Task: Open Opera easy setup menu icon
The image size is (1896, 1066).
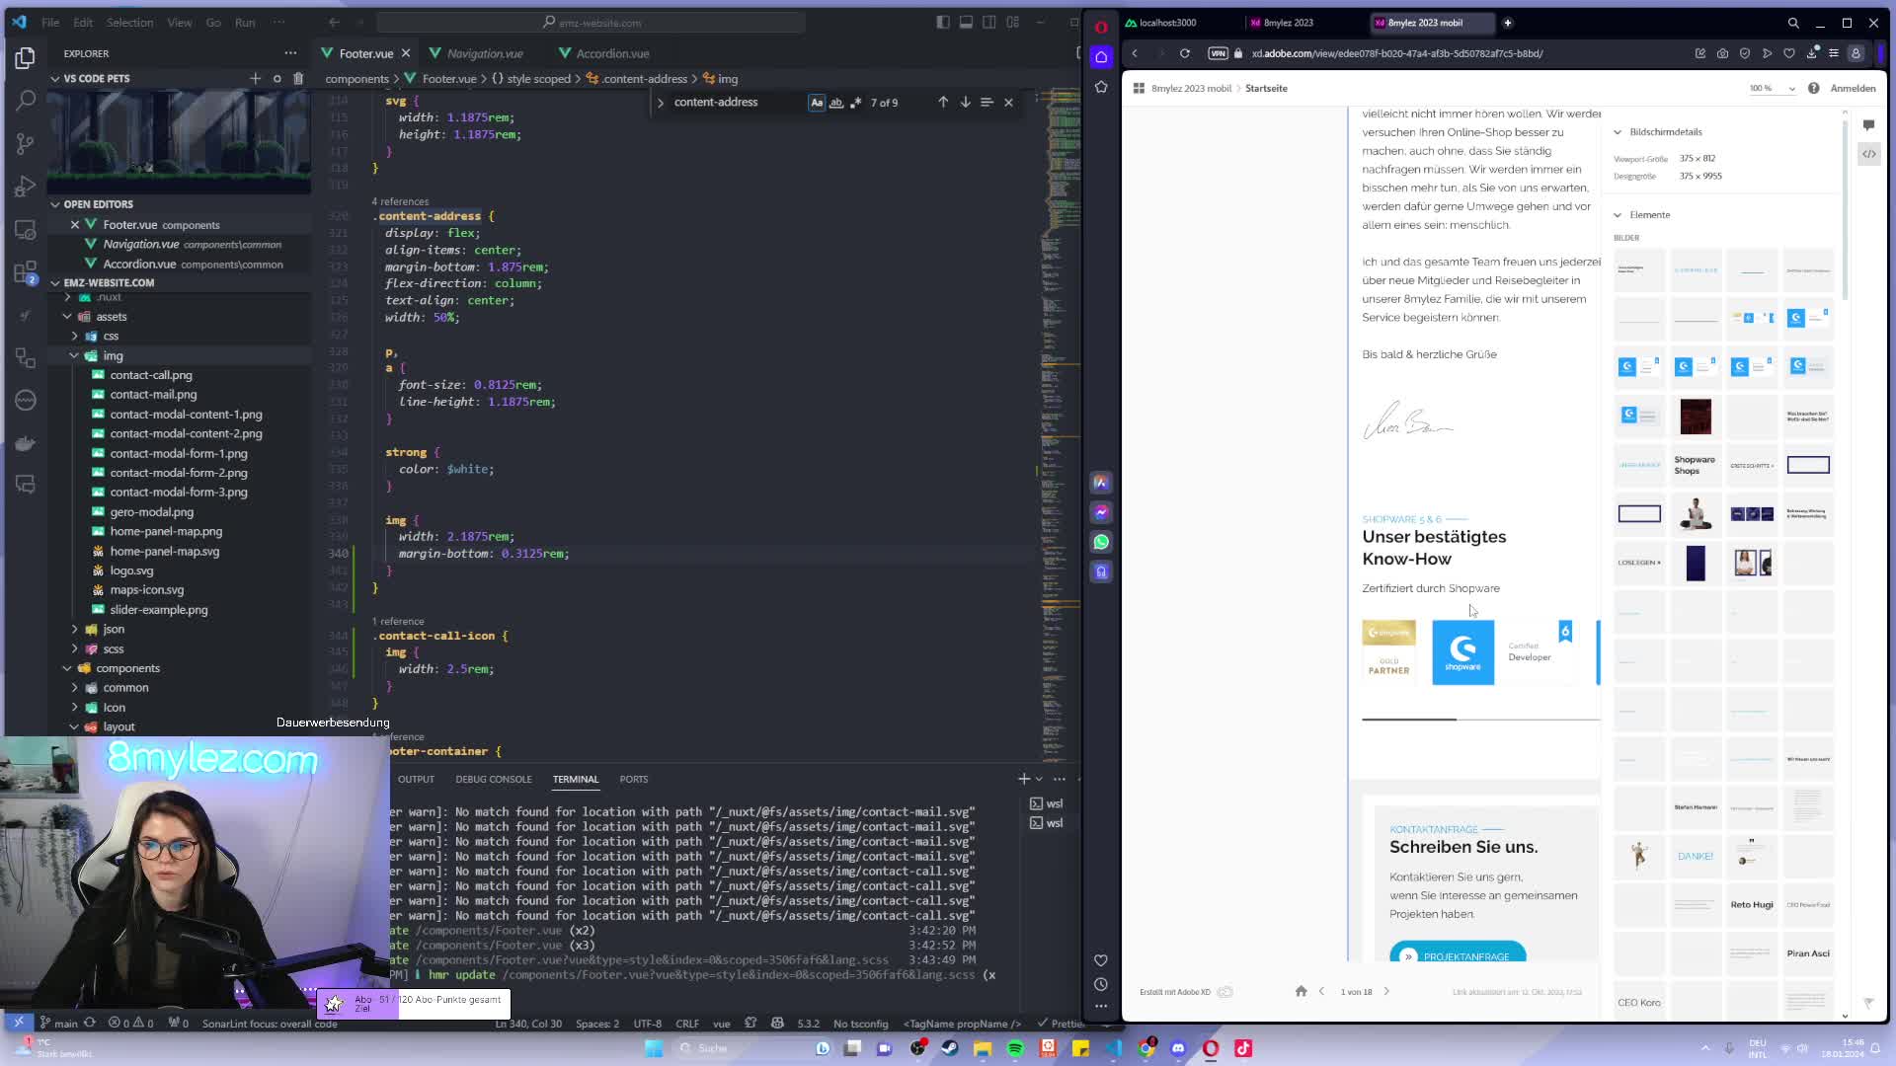Action: 1834,54
